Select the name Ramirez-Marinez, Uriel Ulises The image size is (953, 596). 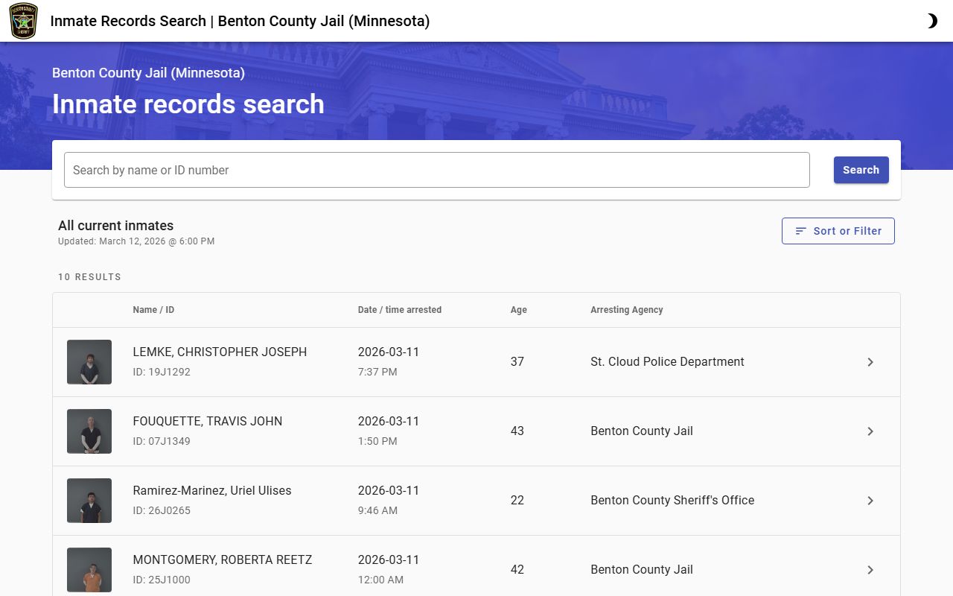[212, 490]
